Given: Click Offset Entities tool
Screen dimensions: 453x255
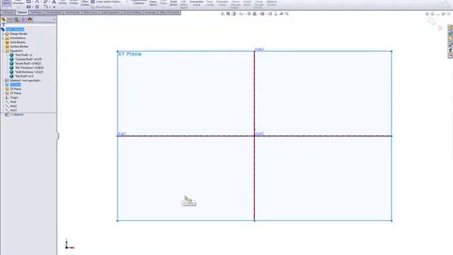Looking at the screenshot, I should point(85,3).
